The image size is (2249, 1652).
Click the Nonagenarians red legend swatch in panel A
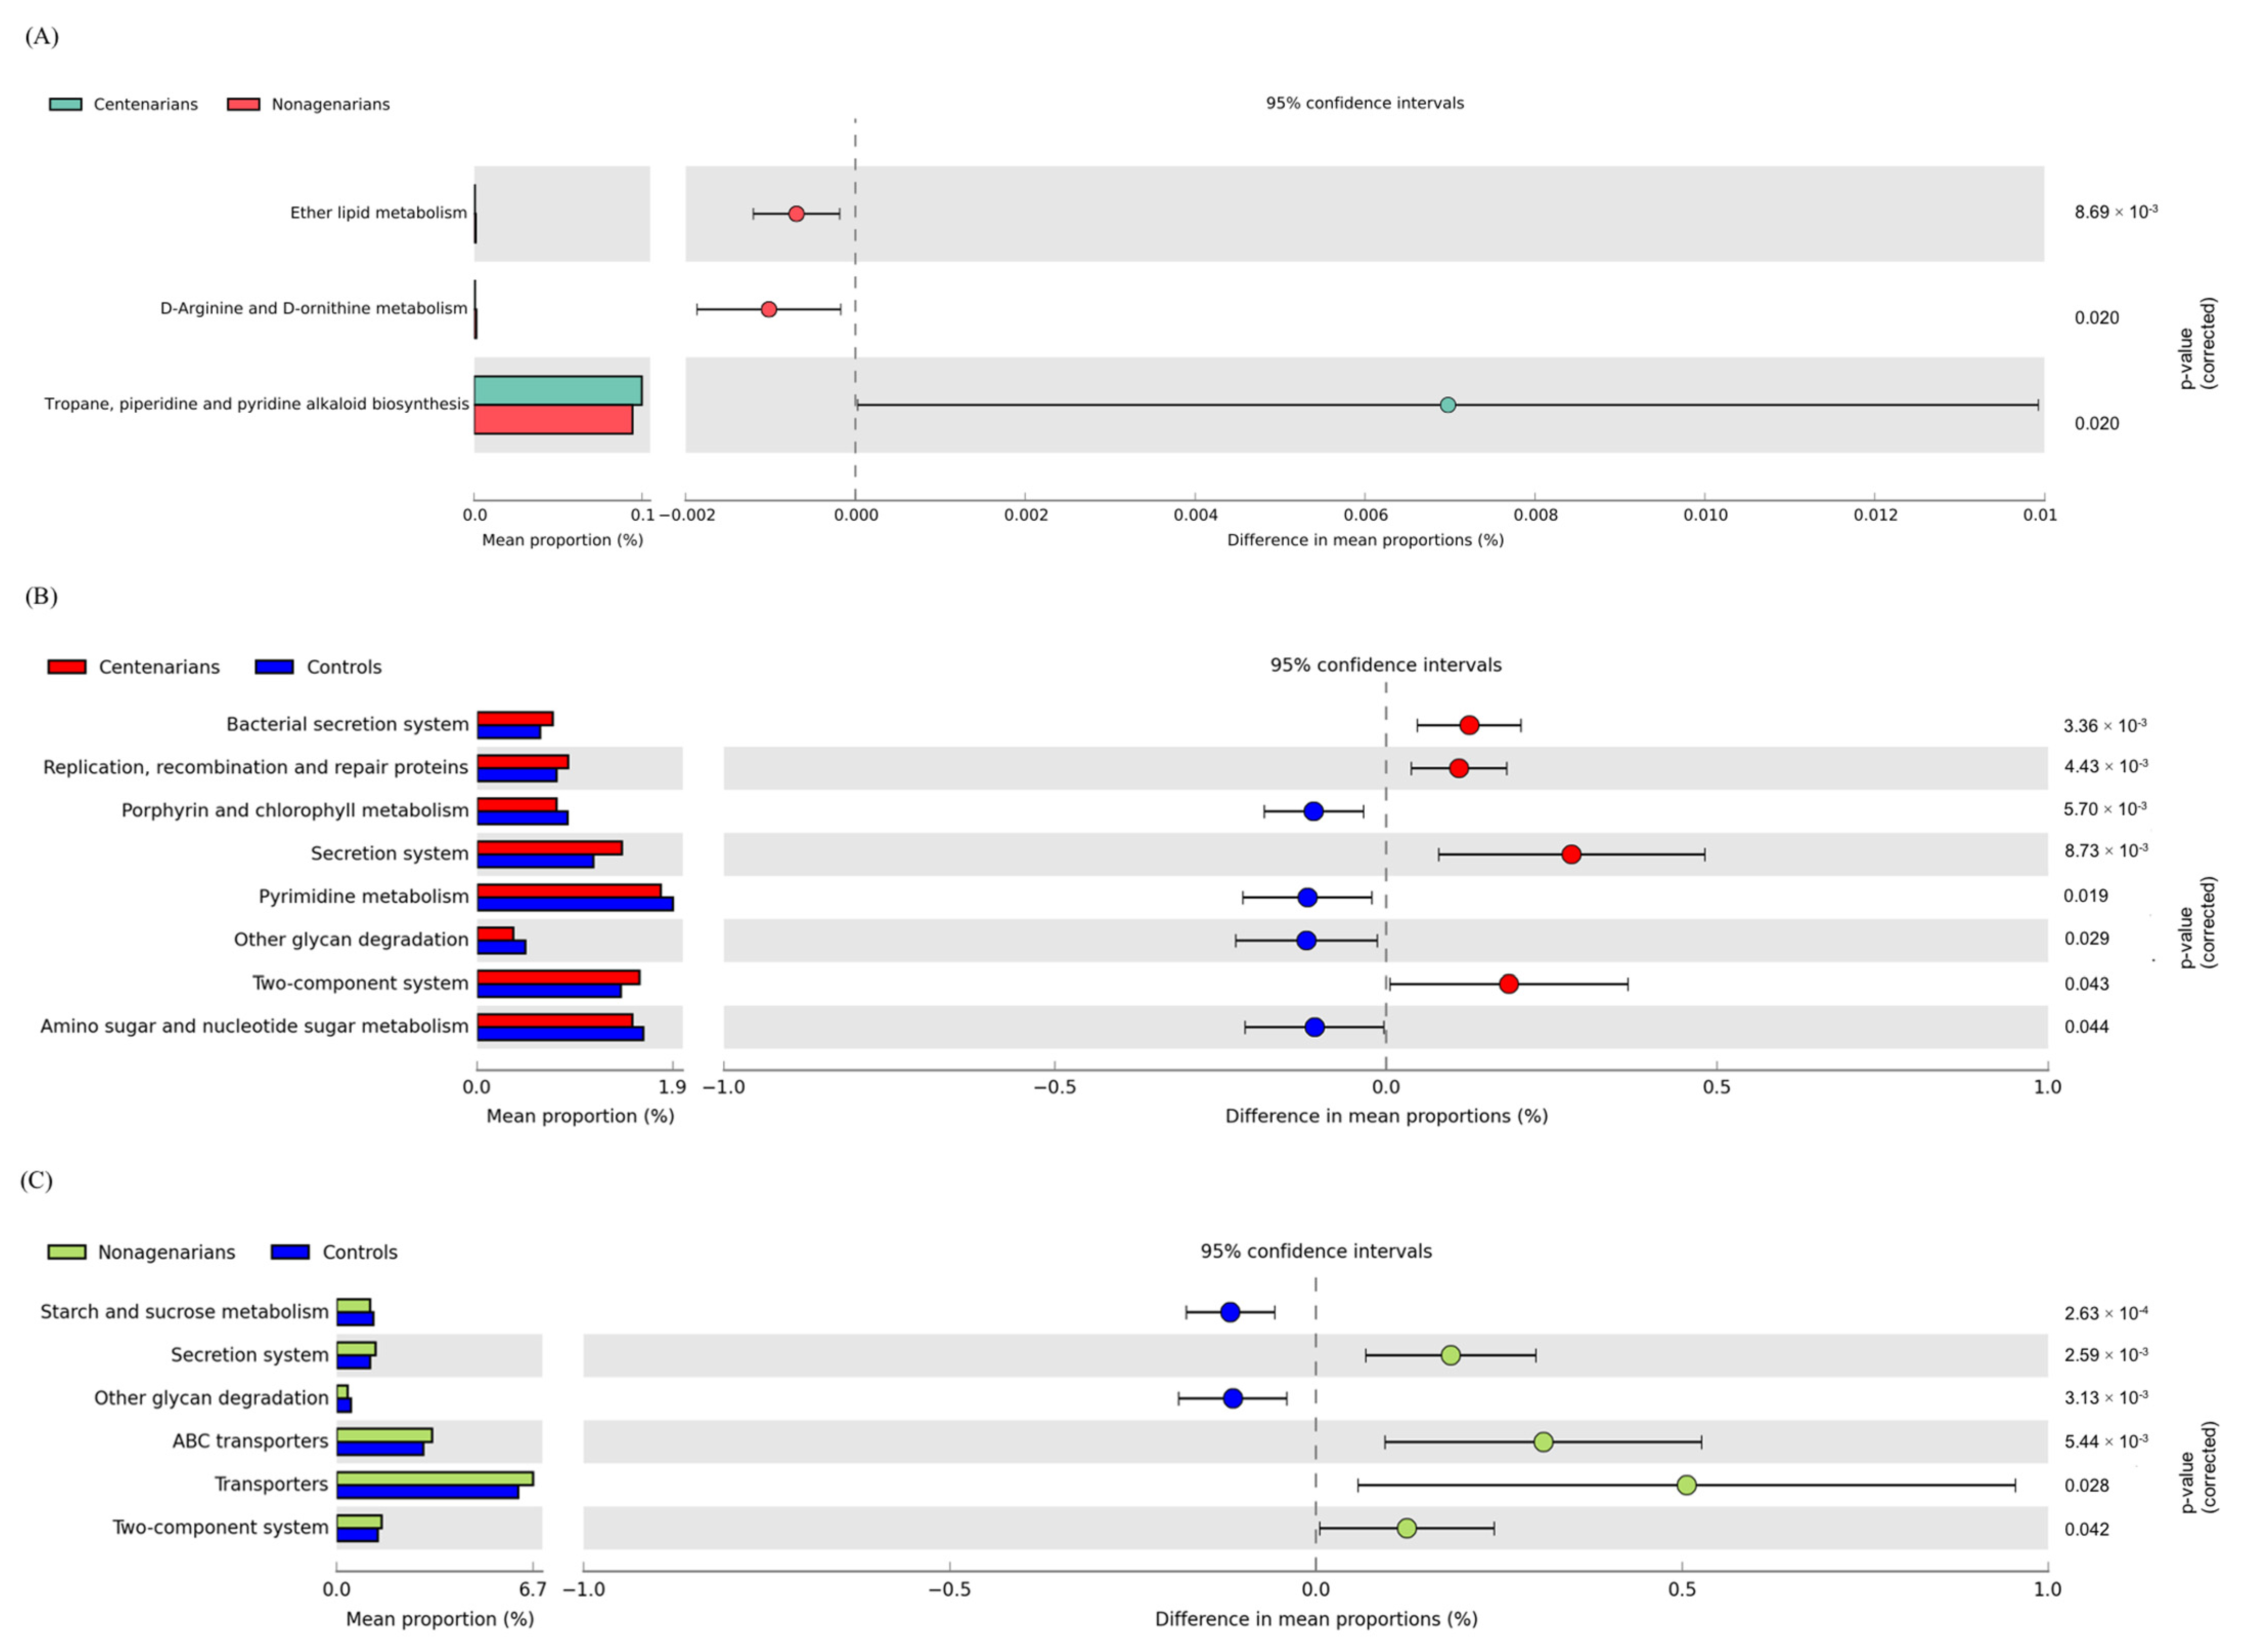[x=243, y=104]
